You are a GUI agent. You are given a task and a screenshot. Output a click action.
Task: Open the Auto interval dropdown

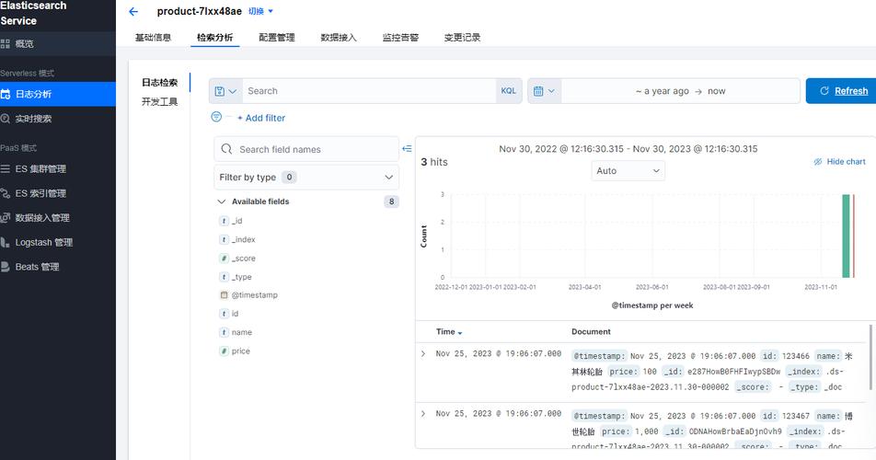click(x=628, y=171)
